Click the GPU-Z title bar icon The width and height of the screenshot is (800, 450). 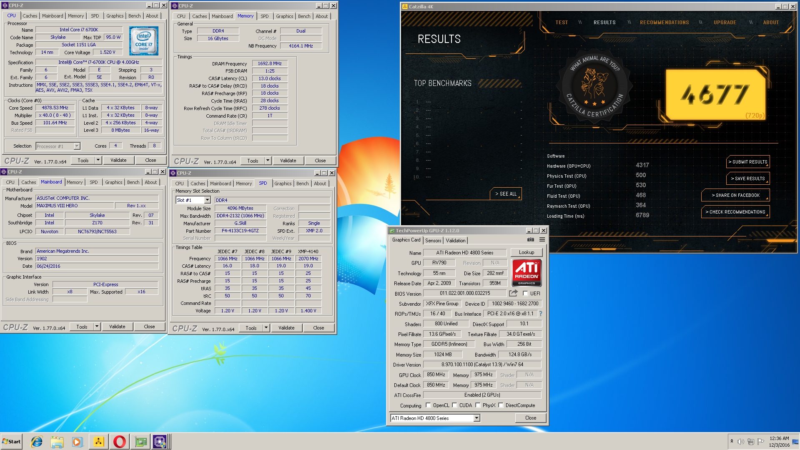coord(392,231)
